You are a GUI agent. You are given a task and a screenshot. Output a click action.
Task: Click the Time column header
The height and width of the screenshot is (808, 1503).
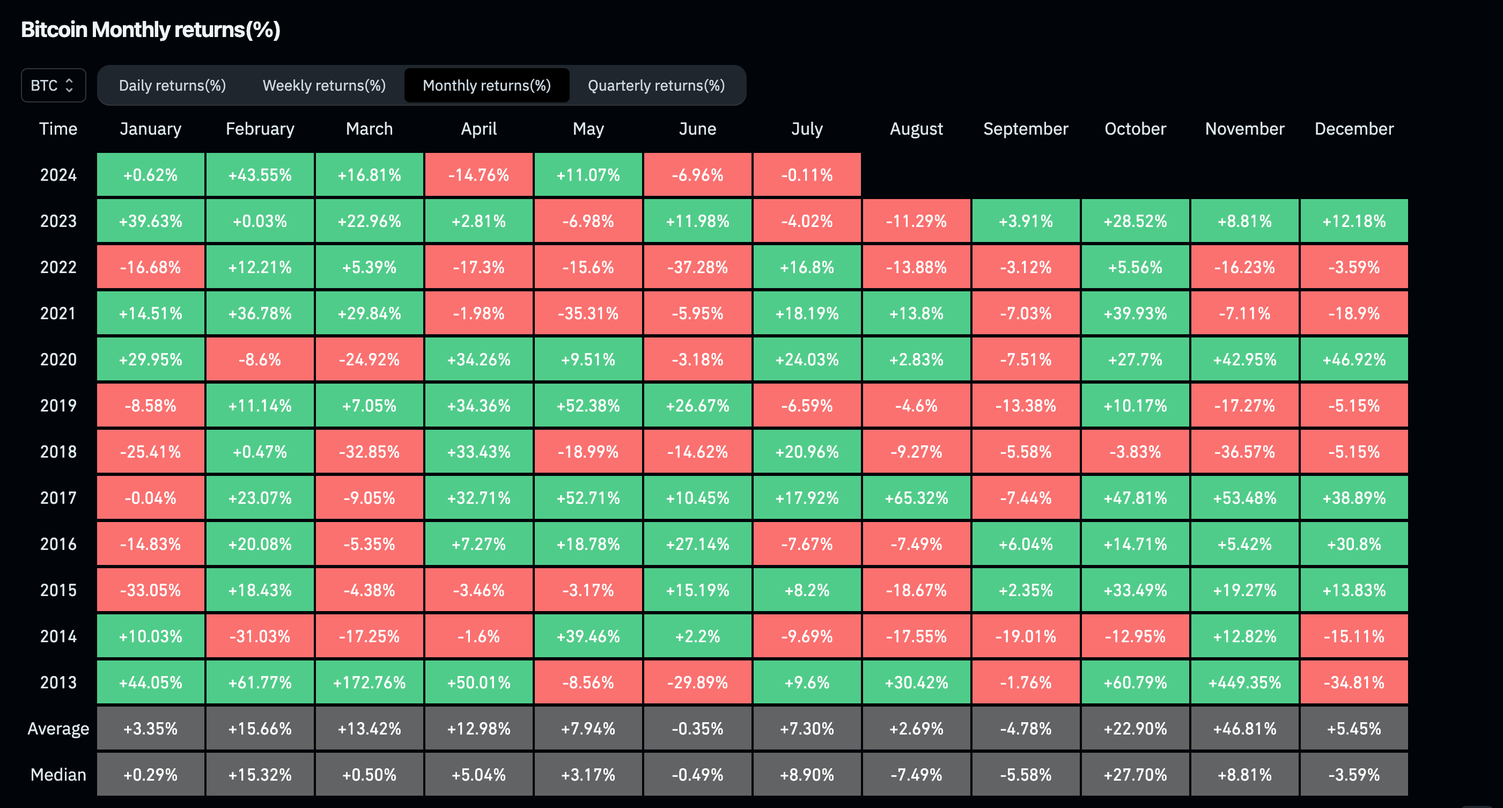pos(58,128)
